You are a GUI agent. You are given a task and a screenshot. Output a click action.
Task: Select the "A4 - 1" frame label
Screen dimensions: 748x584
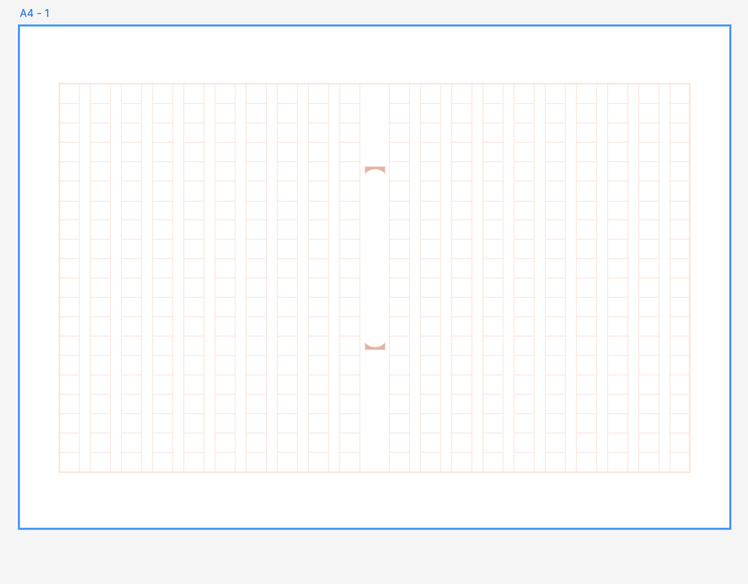(x=35, y=13)
